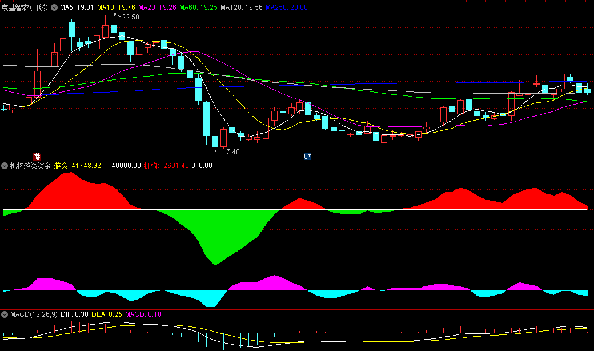Click the 游资: 41748.92 value
Screen dimensions: 594x351
click(x=78, y=166)
